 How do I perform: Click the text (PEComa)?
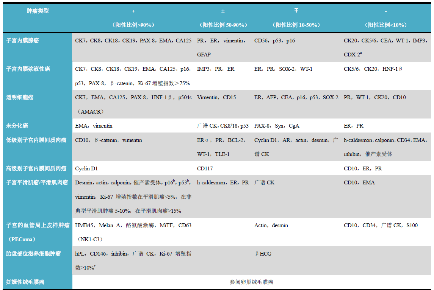(x=22, y=239)
